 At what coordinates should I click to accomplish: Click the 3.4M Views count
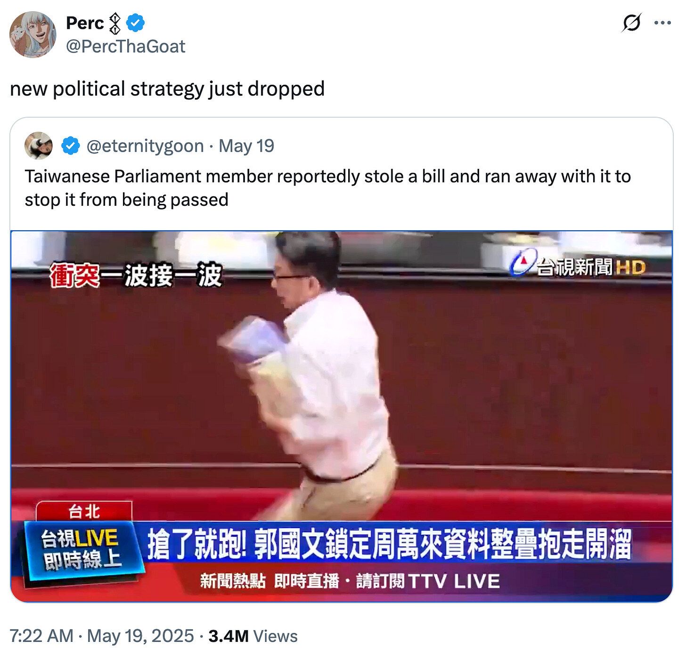click(x=253, y=636)
